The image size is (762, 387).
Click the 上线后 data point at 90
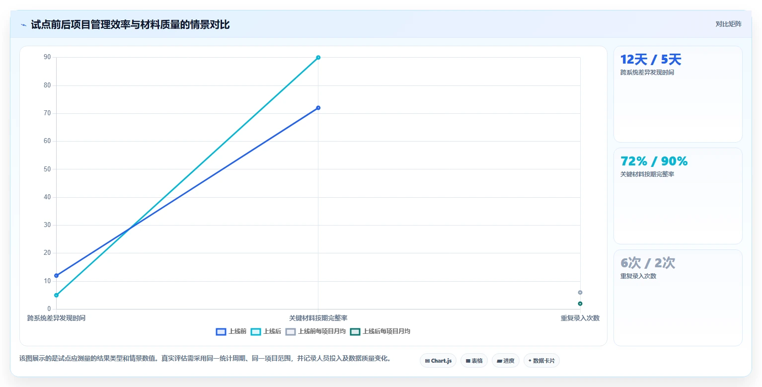tap(318, 58)
